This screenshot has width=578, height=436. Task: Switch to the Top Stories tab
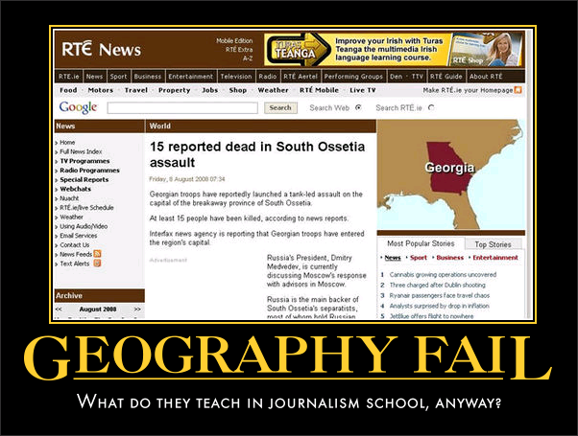tap(493, 244)
